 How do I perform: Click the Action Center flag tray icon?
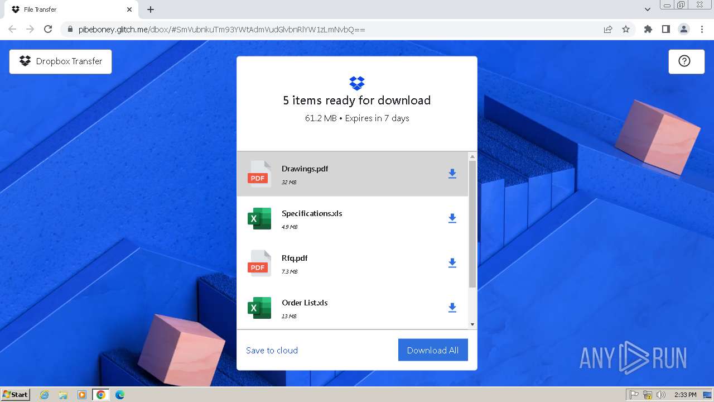(x=634, y=395)
